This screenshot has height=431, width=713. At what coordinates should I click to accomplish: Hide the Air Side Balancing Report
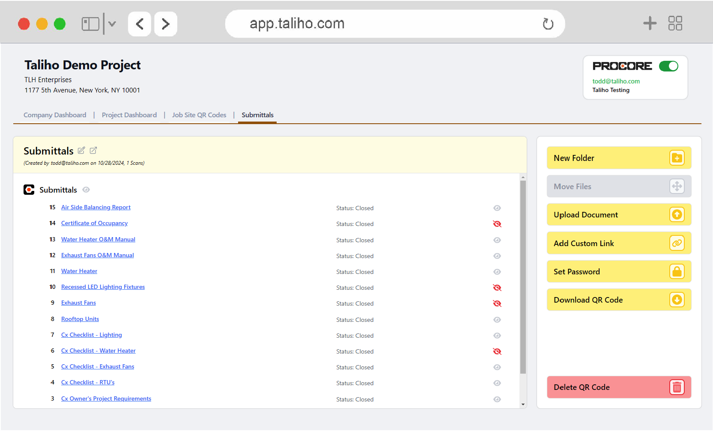click(497, 208)
